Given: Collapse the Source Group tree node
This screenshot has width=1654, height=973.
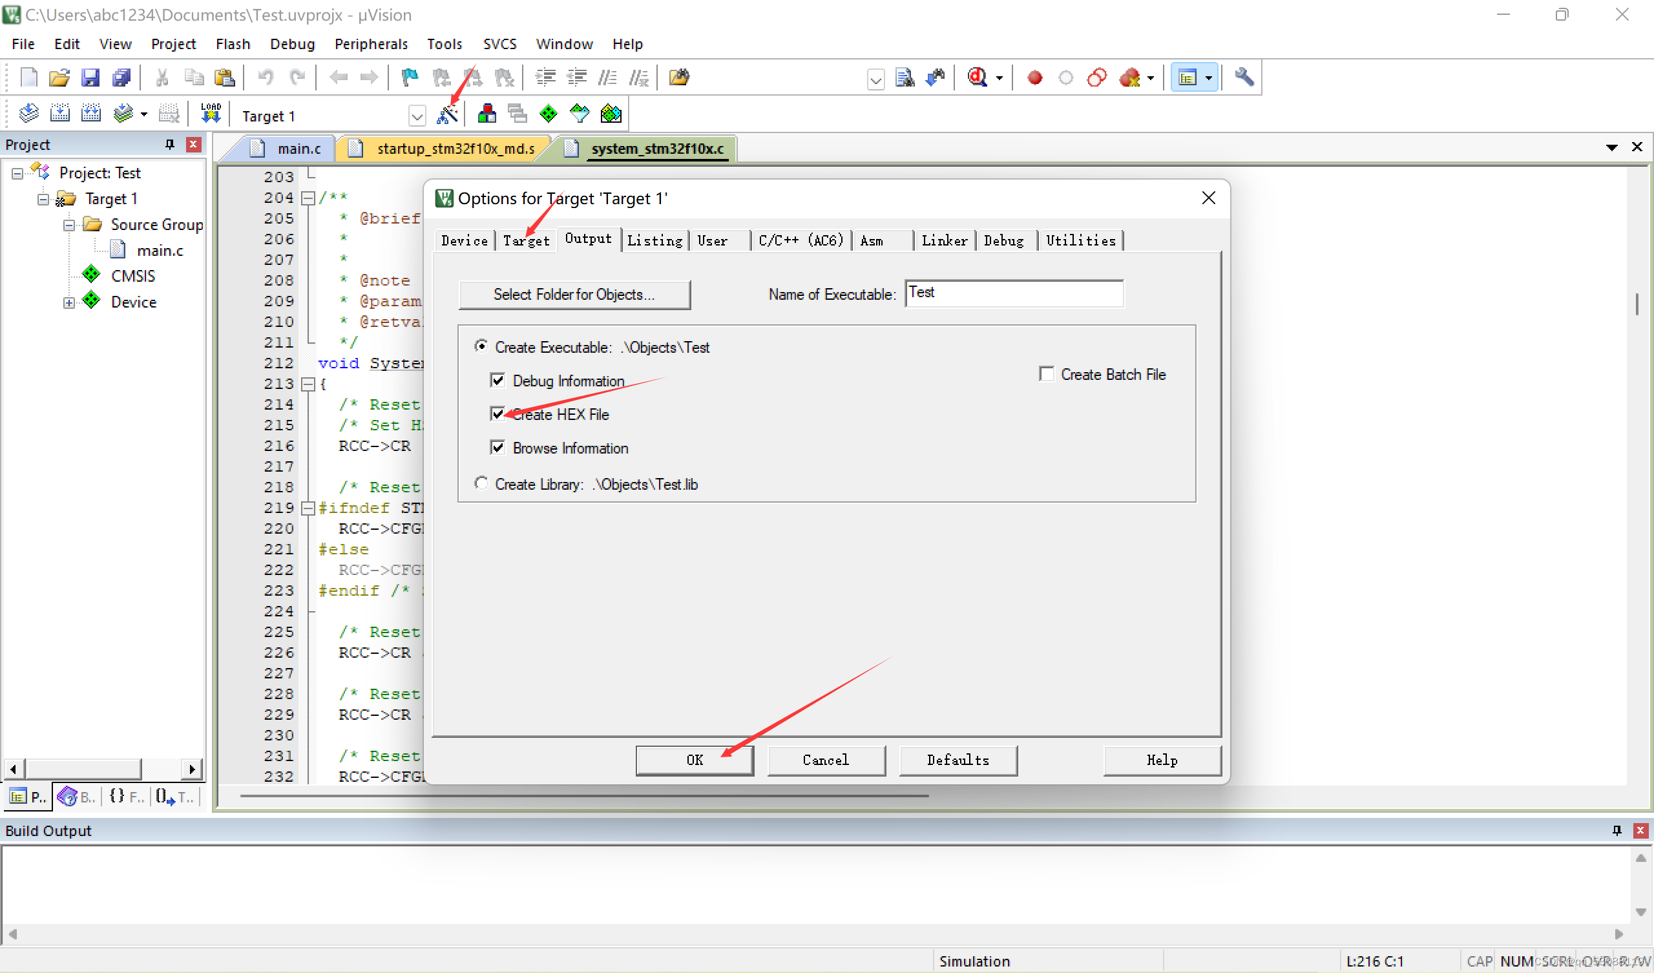Looking at the screenshot, I should (69, 225).
